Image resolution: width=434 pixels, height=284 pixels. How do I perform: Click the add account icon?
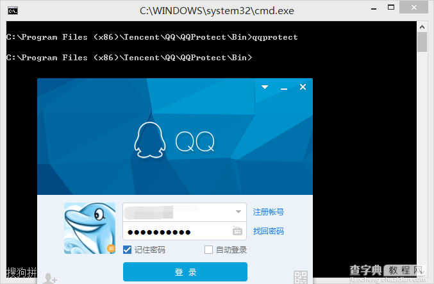click(50, 278)
